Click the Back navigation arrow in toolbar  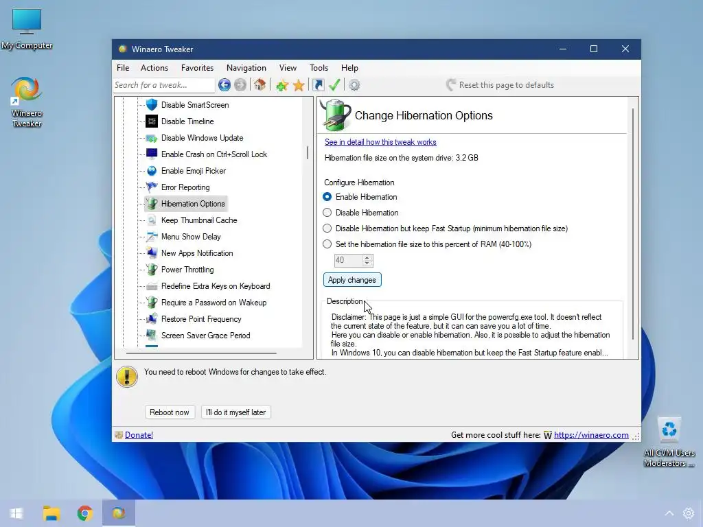pos(224,84)
